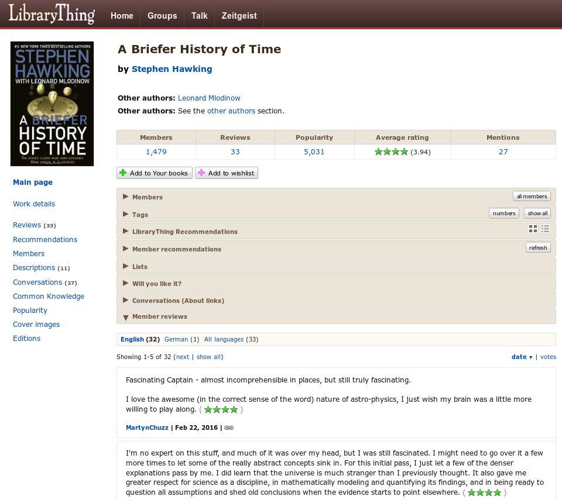
Task: Click next reviews page link
Action: pos(183,357)
